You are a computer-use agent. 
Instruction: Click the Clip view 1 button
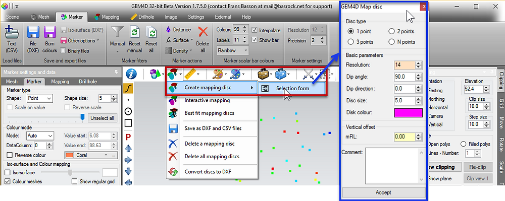click(x=478, y=178)
